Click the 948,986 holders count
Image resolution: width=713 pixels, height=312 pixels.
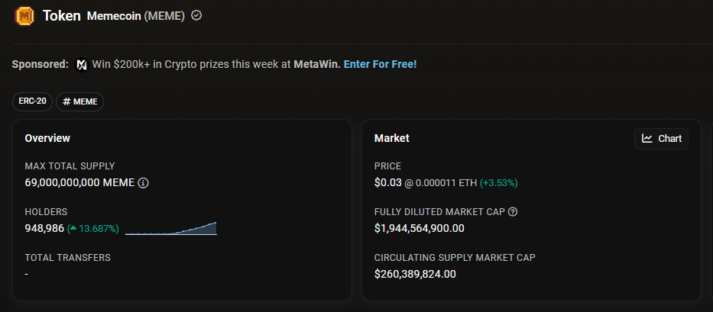point(44,228)
